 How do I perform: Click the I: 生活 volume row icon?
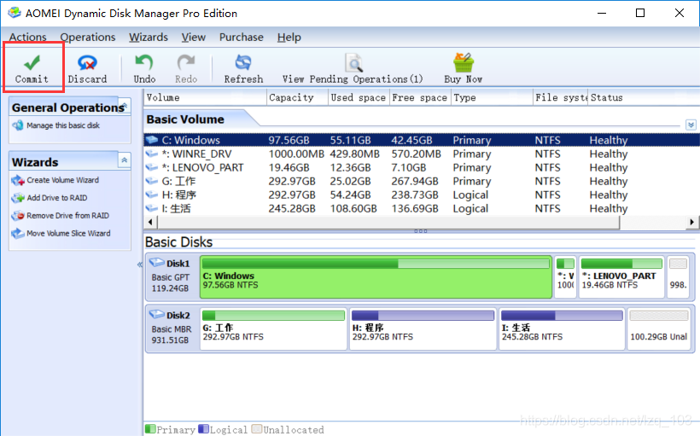point(152,208)
